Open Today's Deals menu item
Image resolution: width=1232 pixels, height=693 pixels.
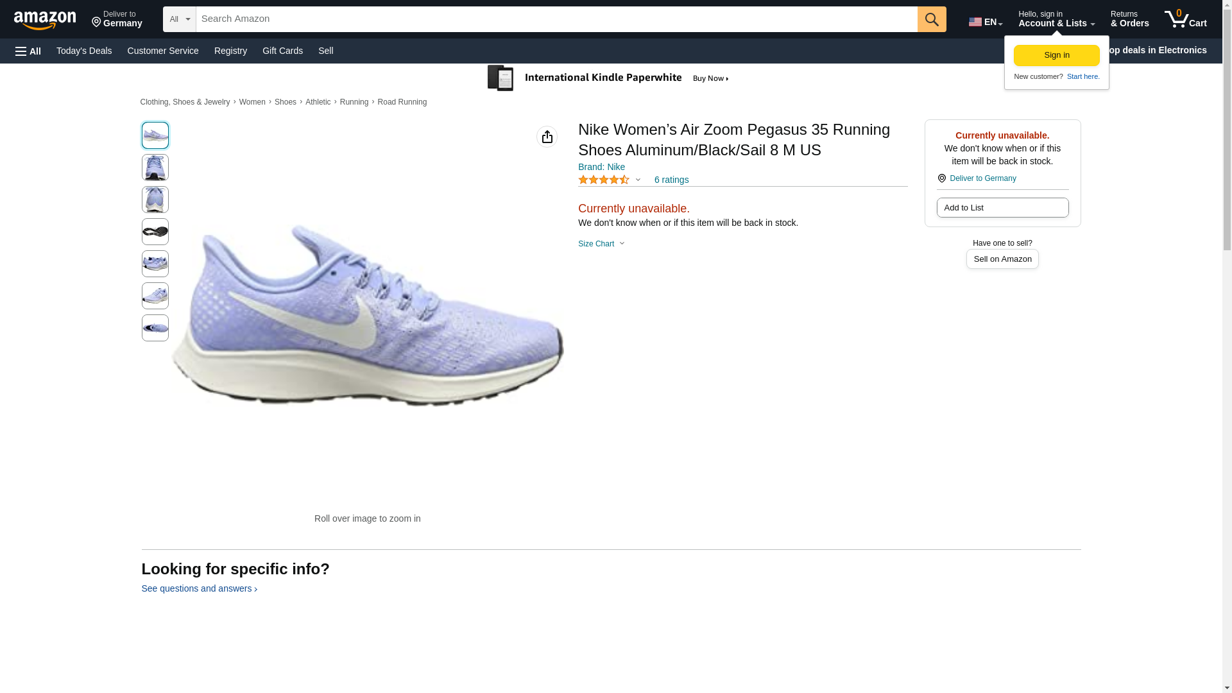[x=84, y=51]
